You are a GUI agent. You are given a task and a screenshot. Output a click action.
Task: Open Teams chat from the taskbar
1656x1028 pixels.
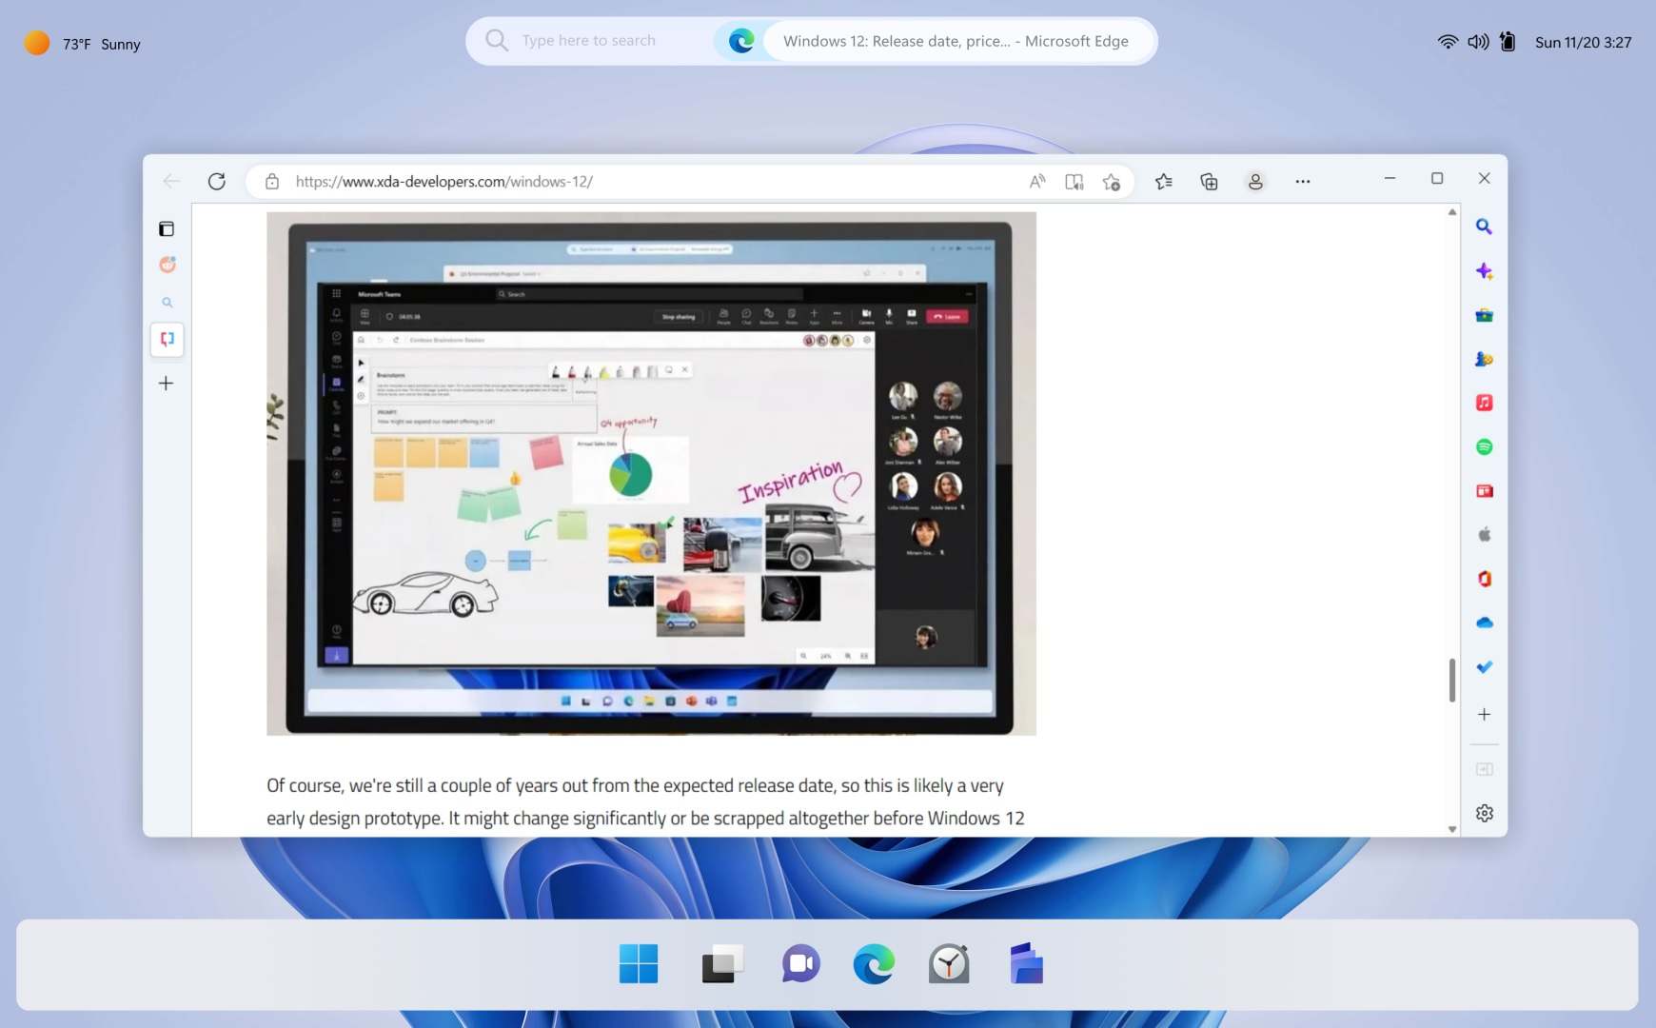point(799,963)
